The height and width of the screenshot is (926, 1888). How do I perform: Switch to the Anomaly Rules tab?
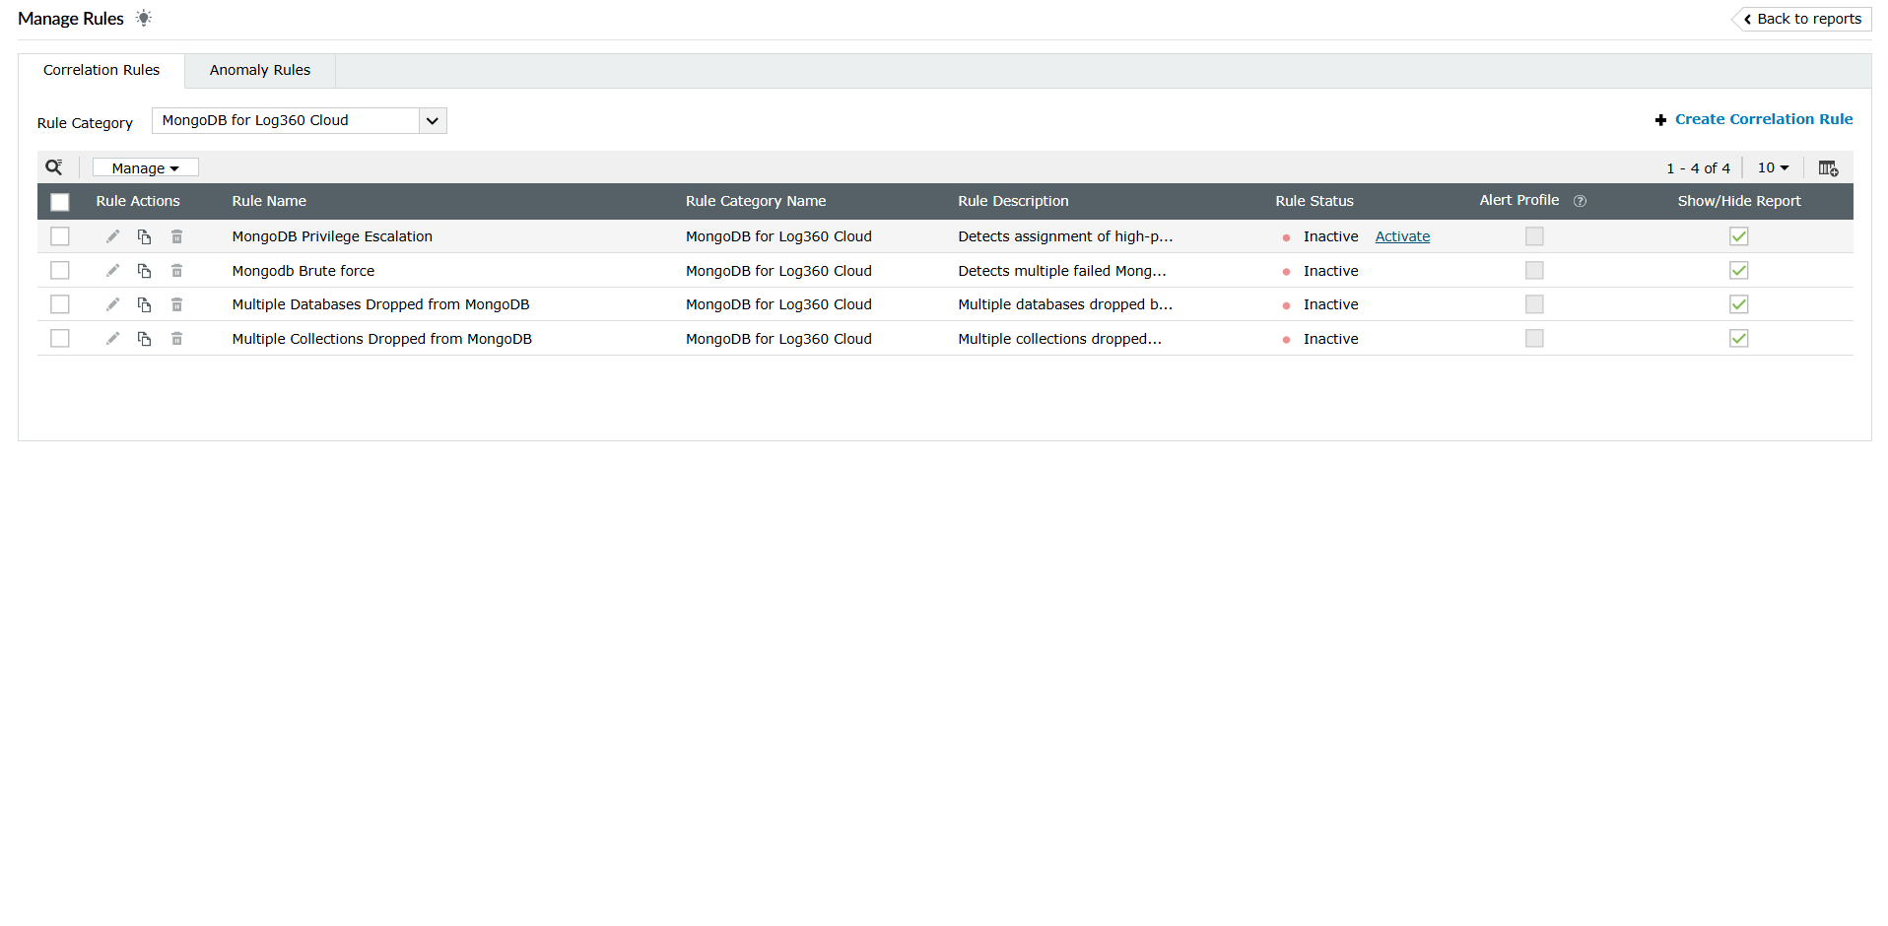point(260,70)
